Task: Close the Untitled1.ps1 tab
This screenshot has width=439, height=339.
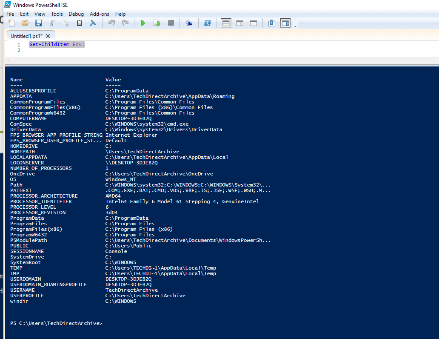Action: pyautogui.click(x=48, y=36)
